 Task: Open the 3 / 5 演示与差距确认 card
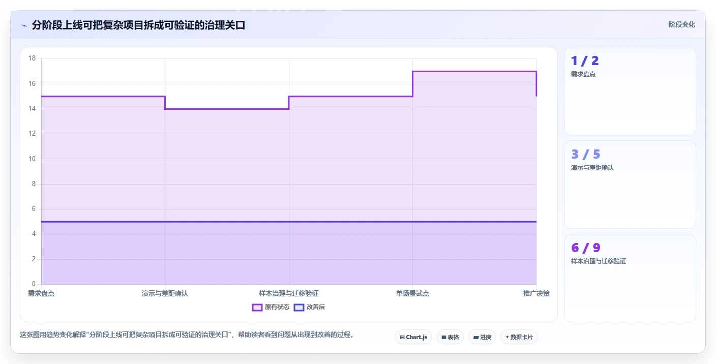630,185
